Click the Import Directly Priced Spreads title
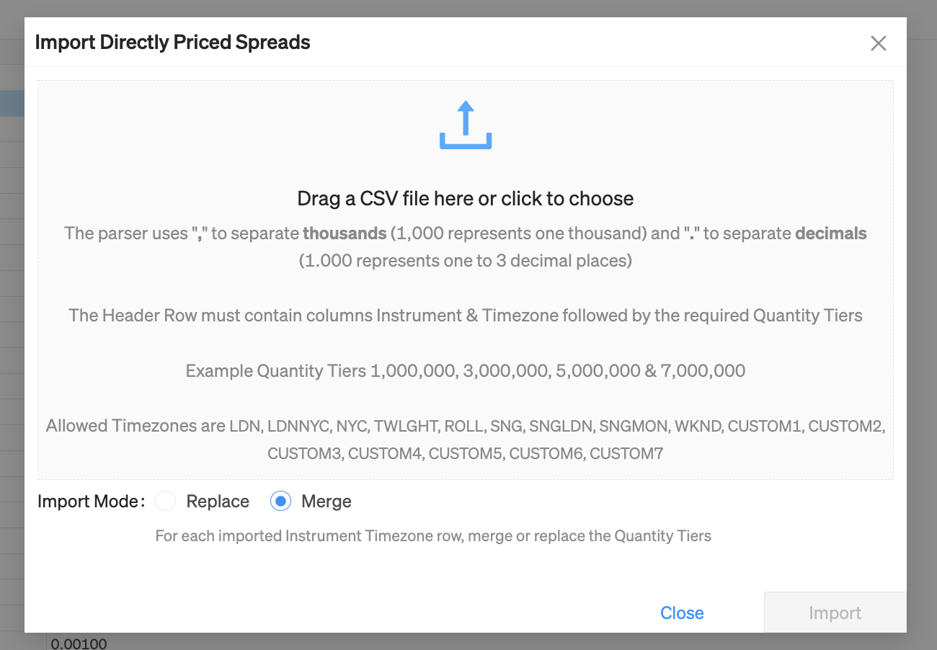The width and height of the screenshot is (937, 650). [173, 43]
